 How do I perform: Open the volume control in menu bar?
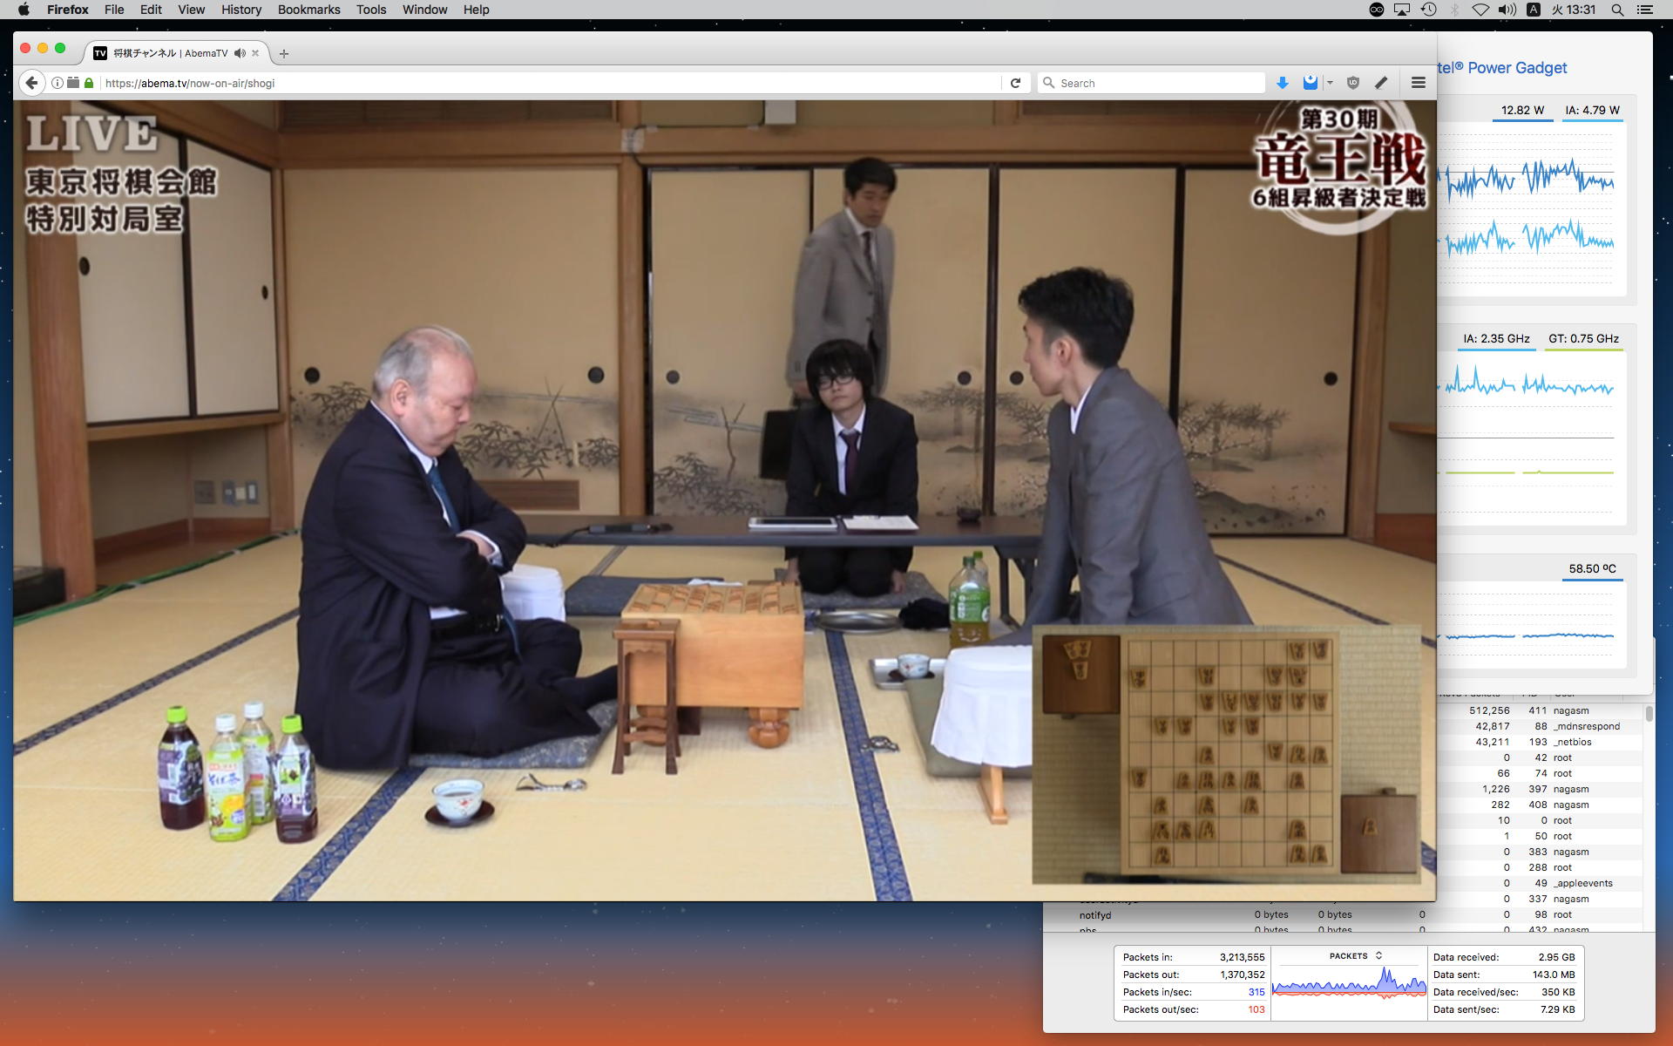1507,10
